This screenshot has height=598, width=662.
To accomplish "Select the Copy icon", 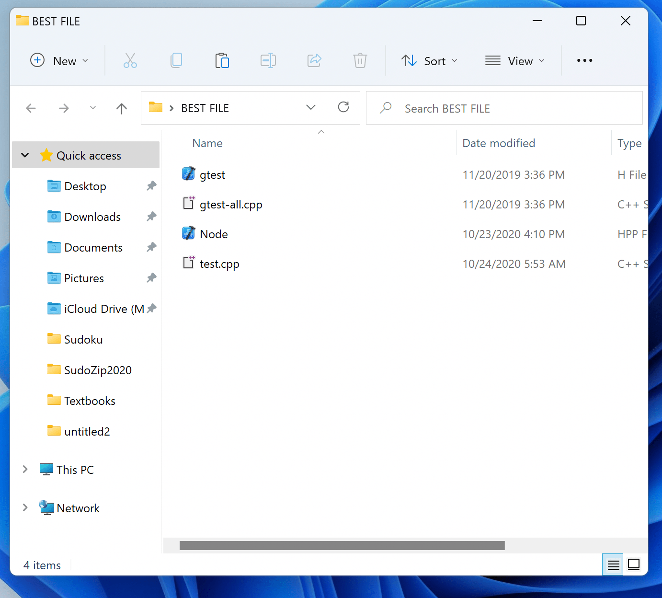I will point(176,60).
